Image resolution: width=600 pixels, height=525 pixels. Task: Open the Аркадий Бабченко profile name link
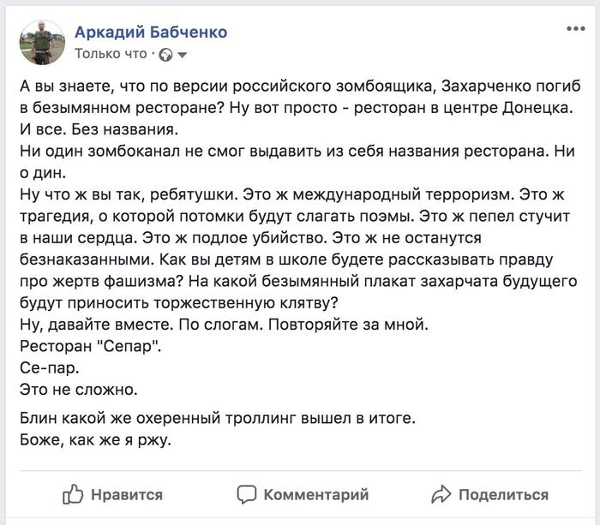pyautogui.click(x=151, y=33)
